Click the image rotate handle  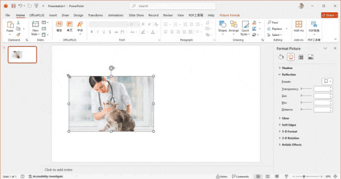tap(112, 68)
